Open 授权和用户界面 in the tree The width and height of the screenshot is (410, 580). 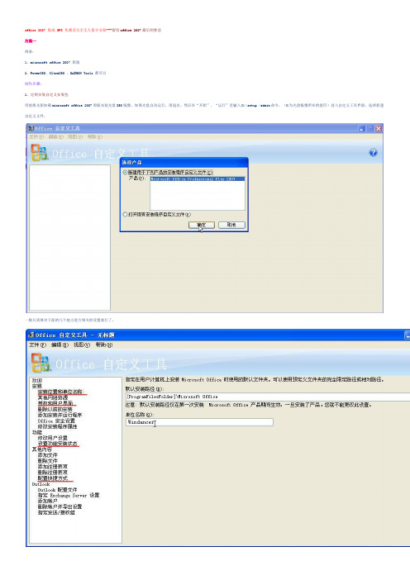pos(55,403)
